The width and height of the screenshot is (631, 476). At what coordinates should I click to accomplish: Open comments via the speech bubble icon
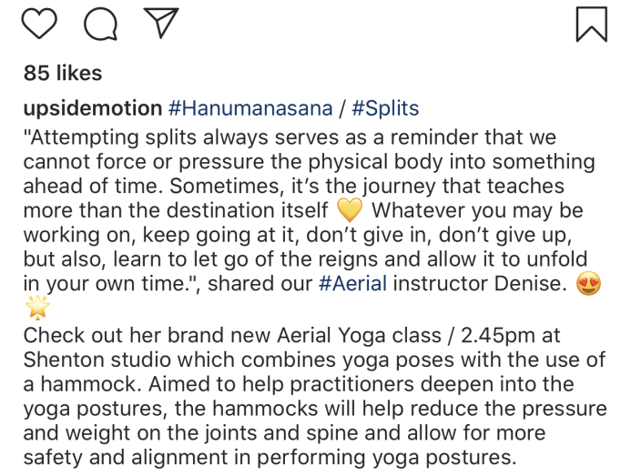[100, 24]
